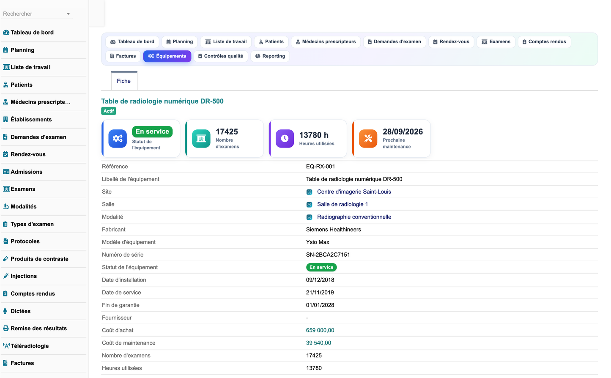Viewport: 611px width, 378px height.
Task: Click the Liste de travail sidebar icon
Action: [x=6, y=67]
